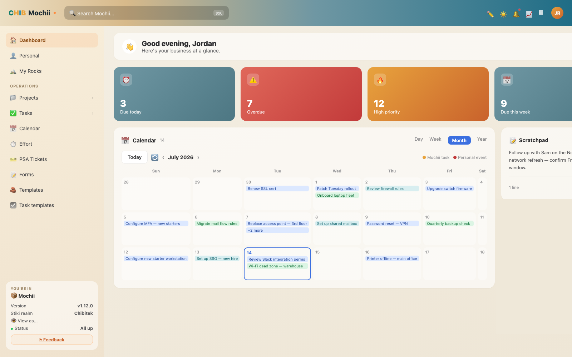The image size is (572, 357).
Task: Select the Month view tab
Action: coord(459,140)
